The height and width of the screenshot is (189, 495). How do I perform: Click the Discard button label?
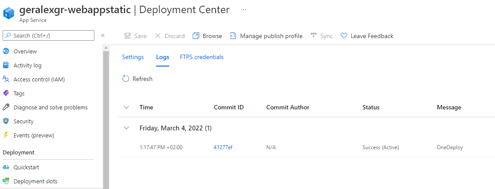174,36
